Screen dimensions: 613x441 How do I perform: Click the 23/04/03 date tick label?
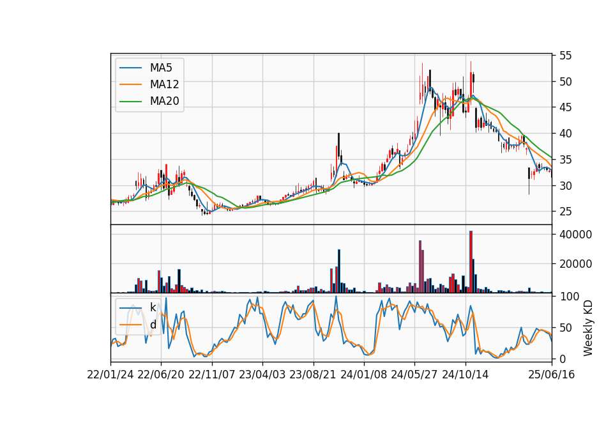(x=262, y=375)
